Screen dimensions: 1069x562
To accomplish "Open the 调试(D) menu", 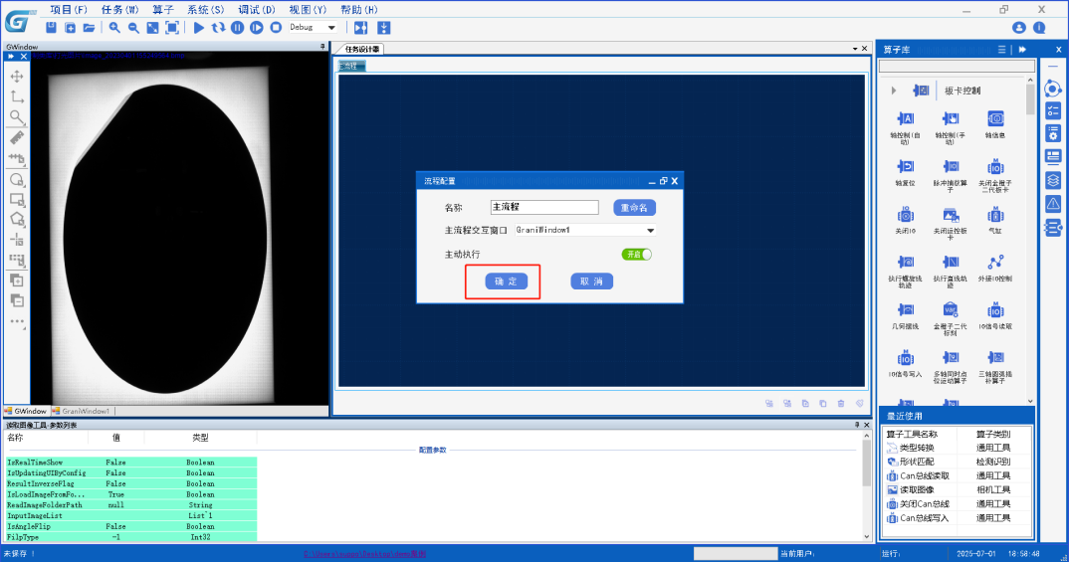I will (x=257, y=10).
